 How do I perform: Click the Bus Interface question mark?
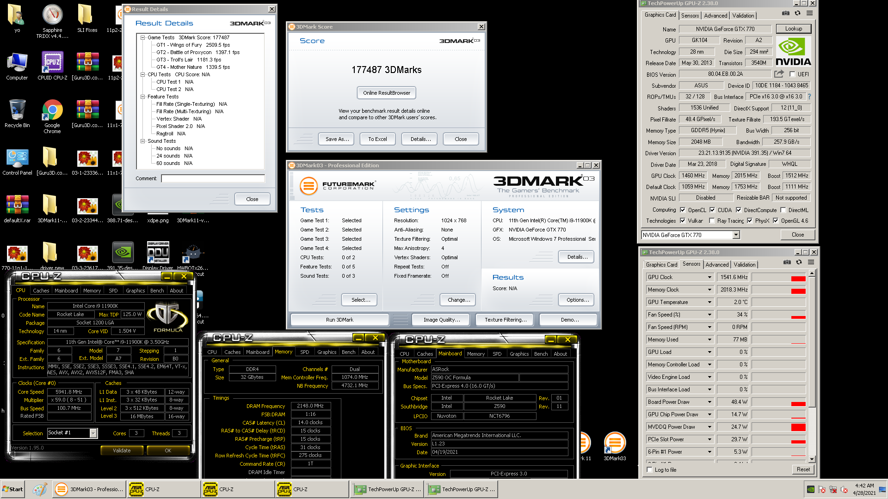coord(809,97)
